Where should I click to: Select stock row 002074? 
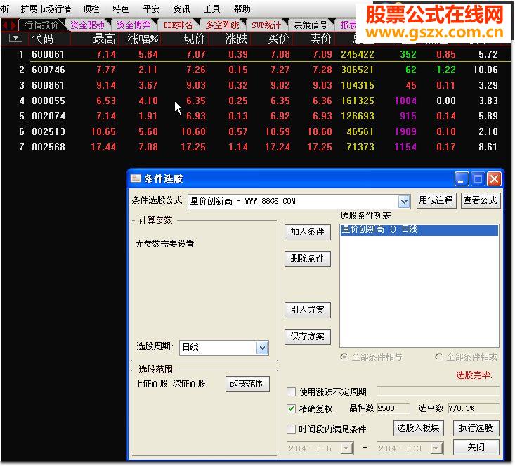tap(256, 116)
